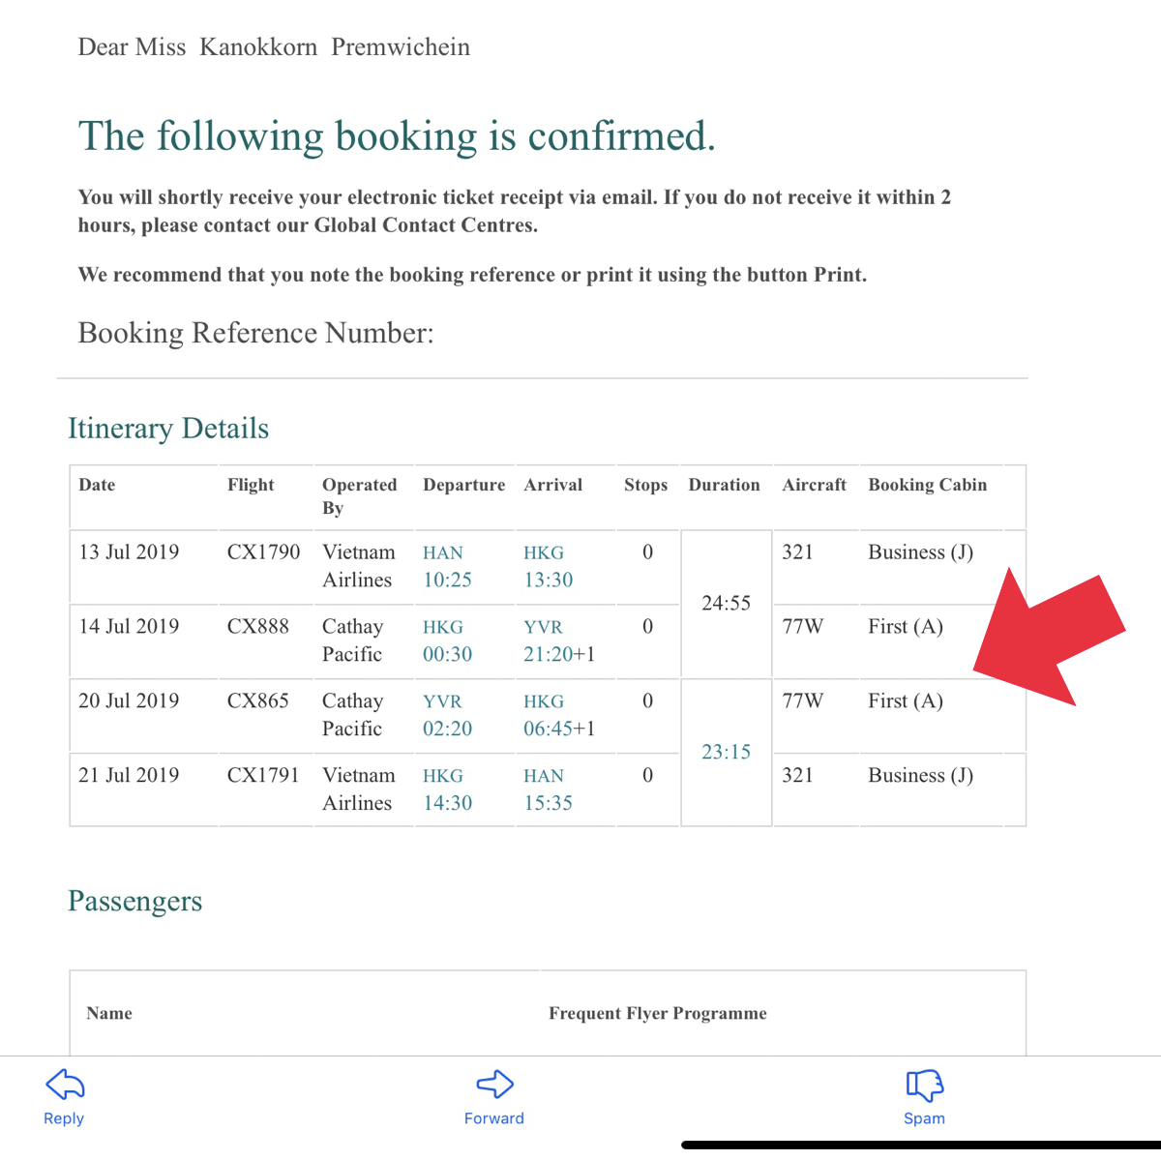
Task: Click the Reply label
Action: [64, 1118]
